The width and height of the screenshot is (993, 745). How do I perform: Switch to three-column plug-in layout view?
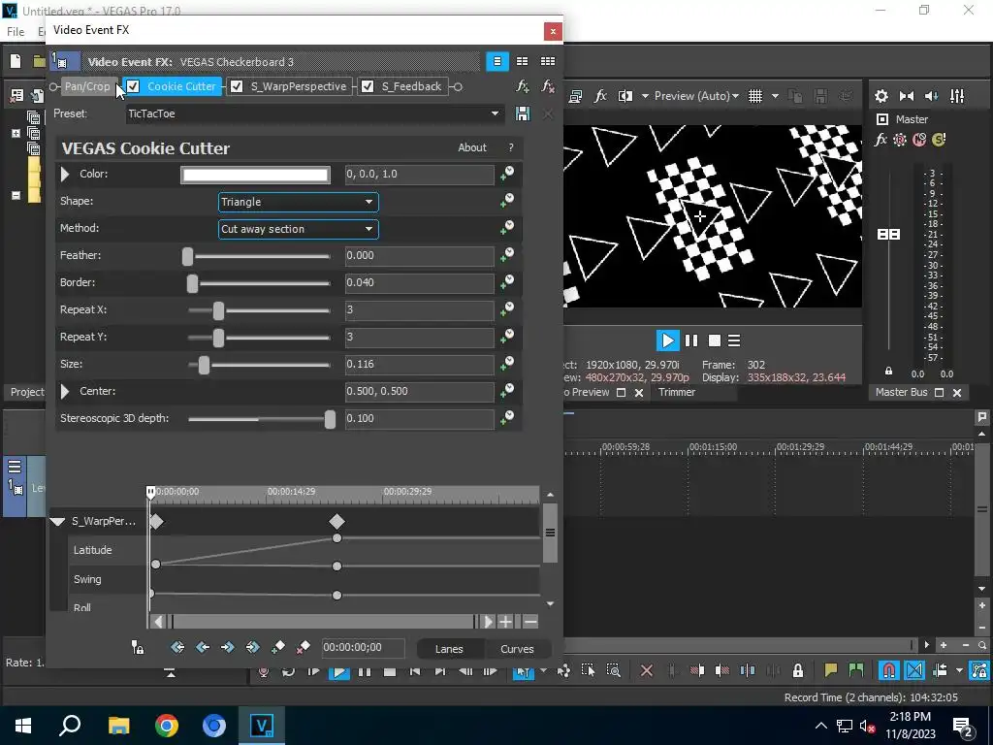click(548, 61)
